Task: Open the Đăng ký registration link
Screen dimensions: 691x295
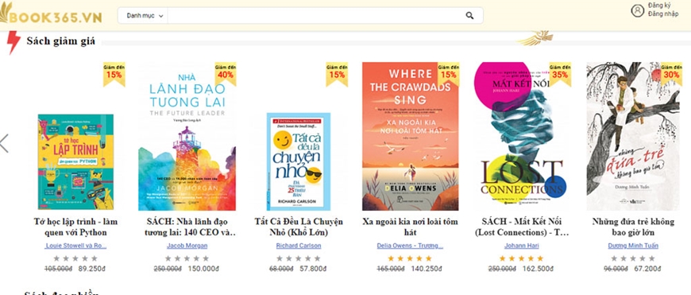Action: (658, 6)
